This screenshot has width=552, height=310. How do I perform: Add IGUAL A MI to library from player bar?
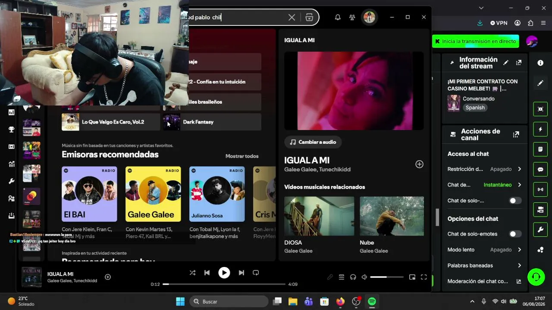point(108,277)
